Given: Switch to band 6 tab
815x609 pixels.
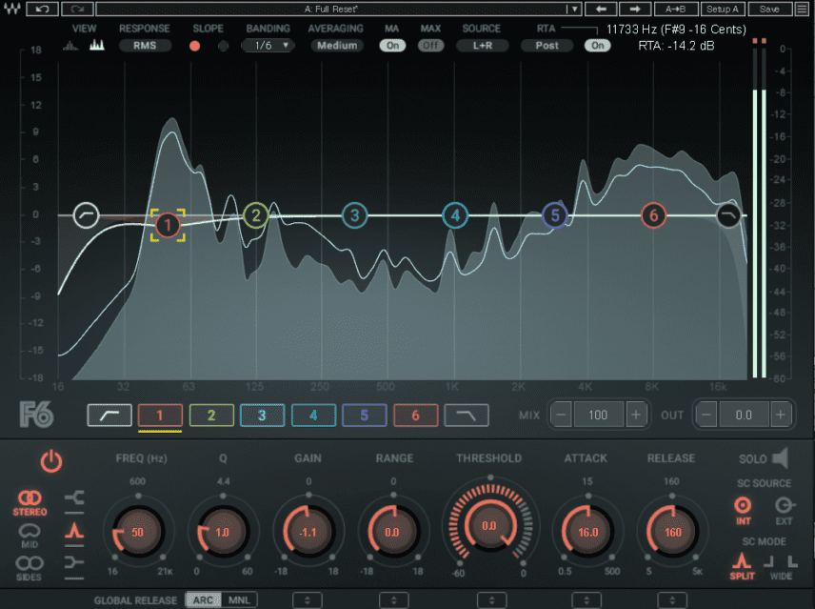Looking at the screenshot, I should [415, 415].
